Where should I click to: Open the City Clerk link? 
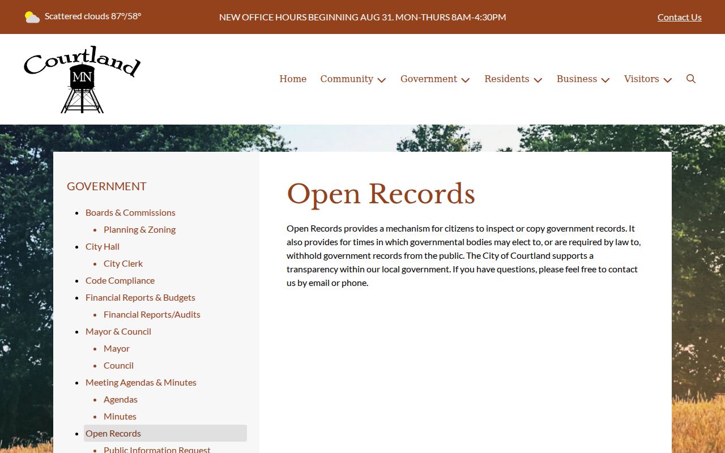[123, 263]
